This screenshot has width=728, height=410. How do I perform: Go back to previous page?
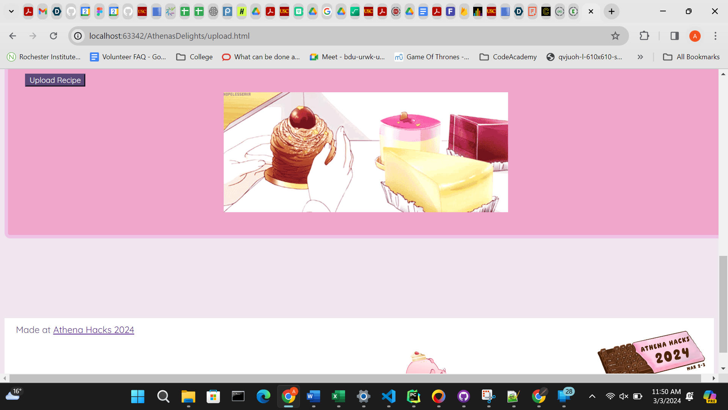(13, 36)
